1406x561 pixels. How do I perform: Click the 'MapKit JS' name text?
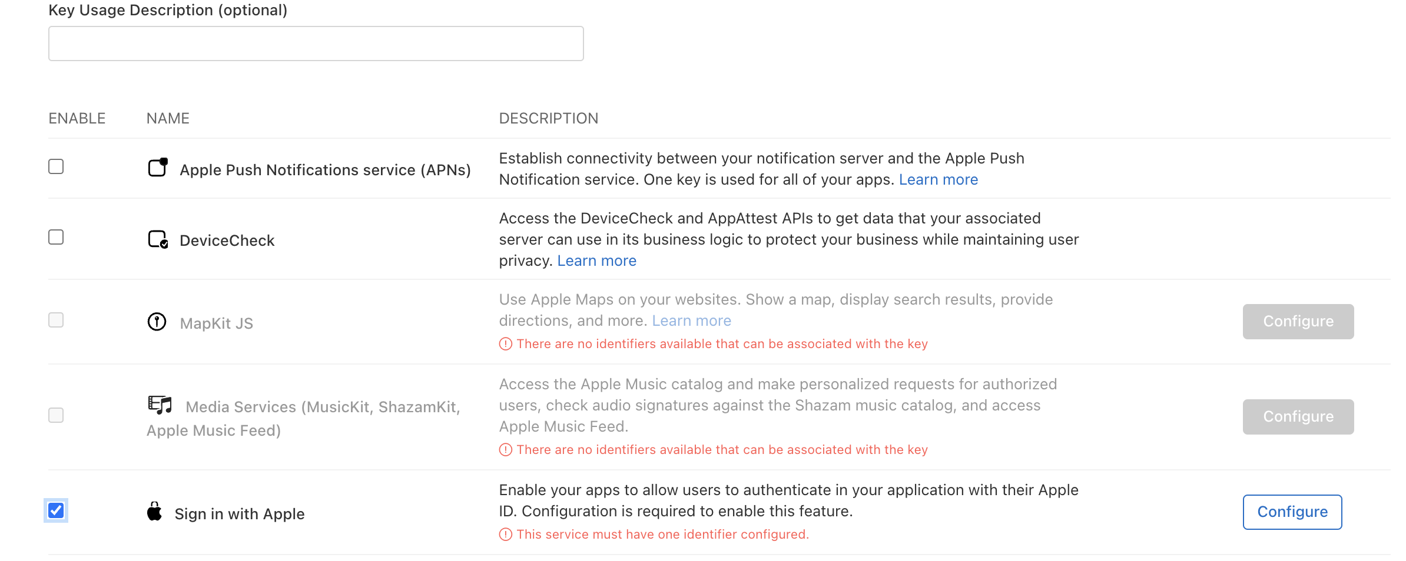[217, 323]
